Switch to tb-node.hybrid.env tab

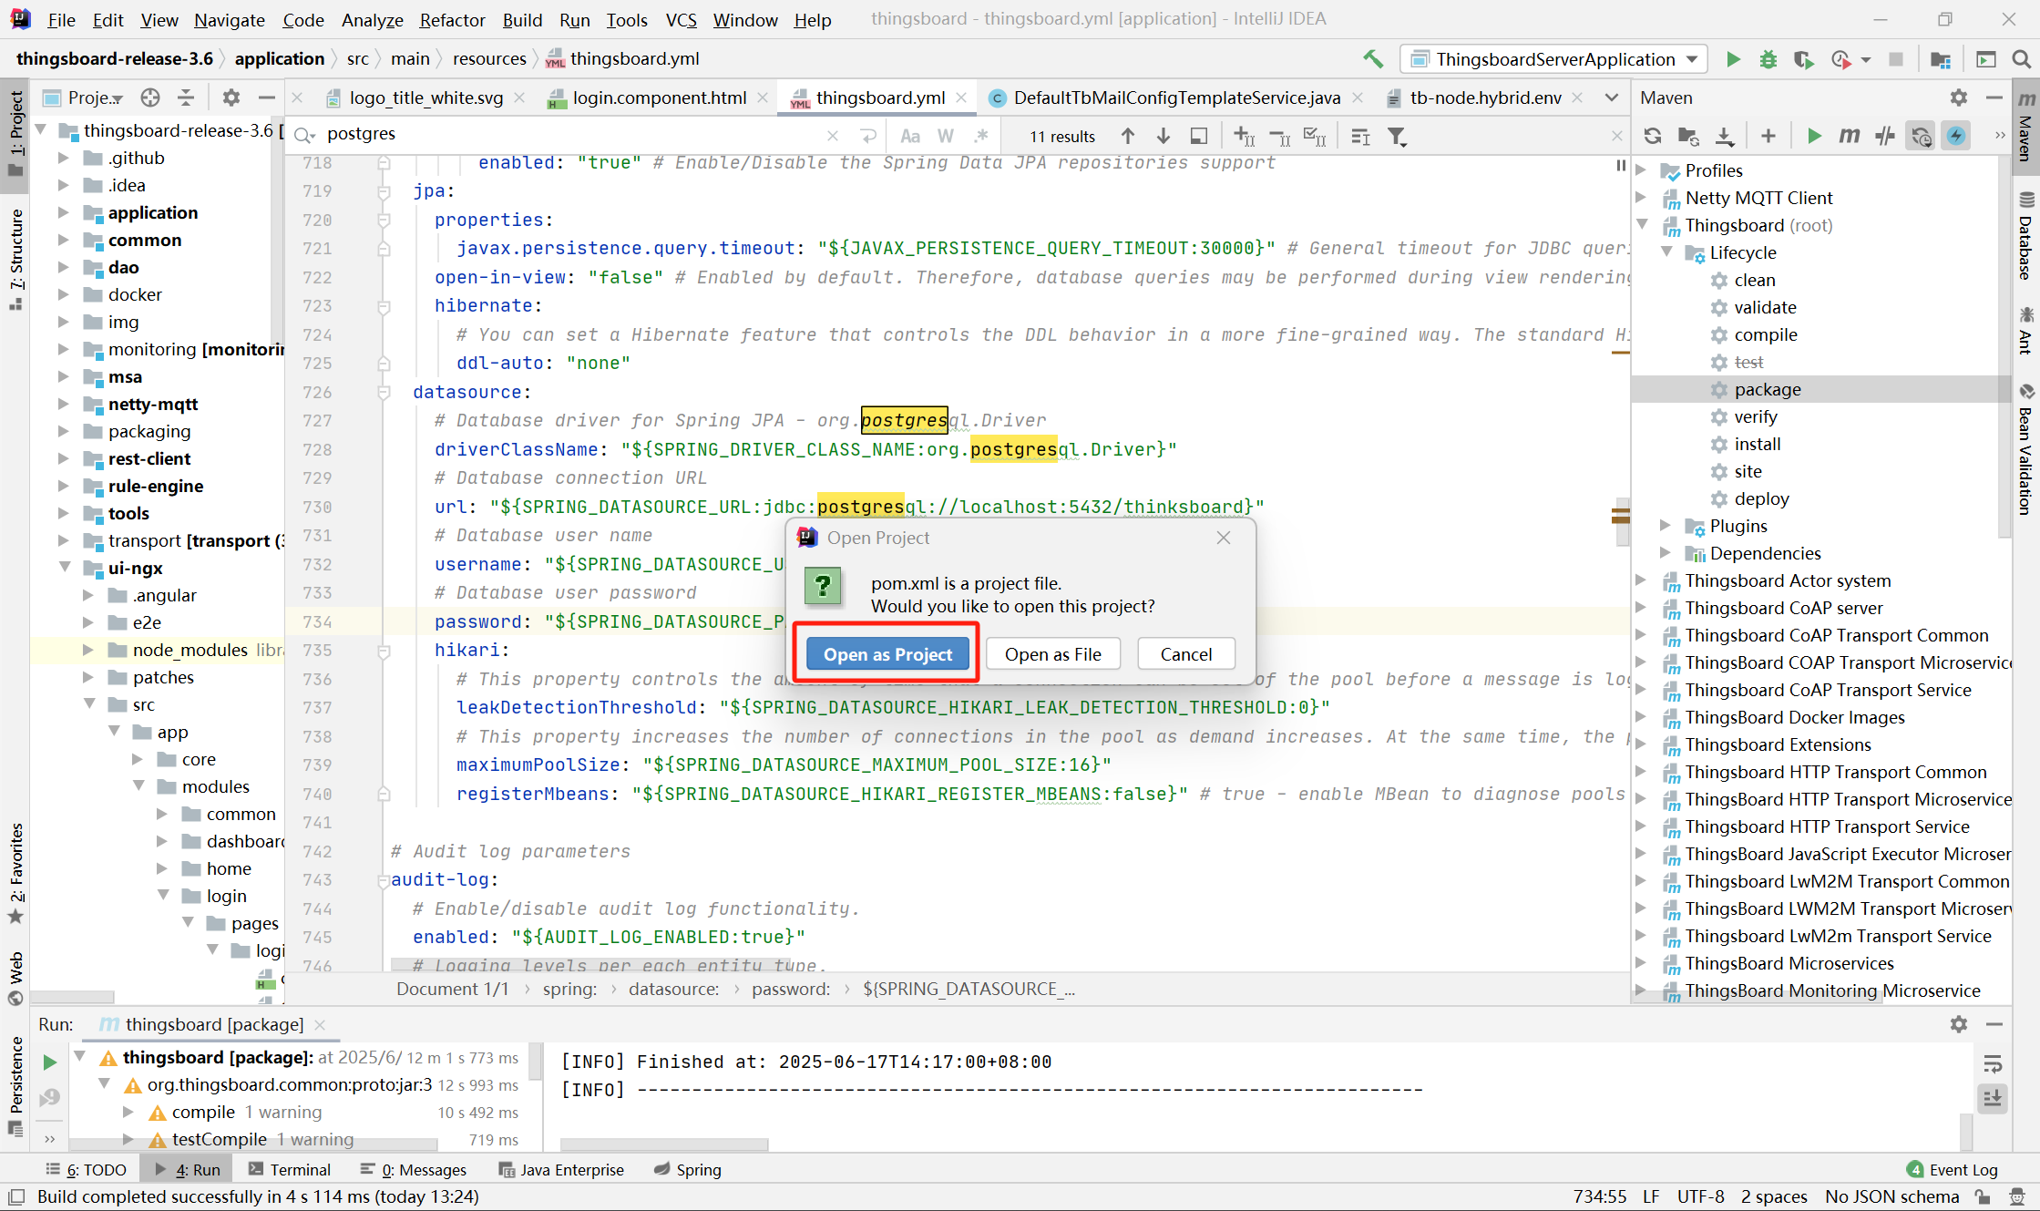tap(1485, 97)
